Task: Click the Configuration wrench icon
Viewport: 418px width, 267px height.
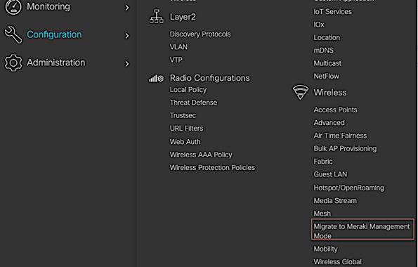Action: tap(13, 34)
